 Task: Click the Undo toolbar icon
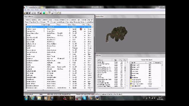tap(32, 13)
